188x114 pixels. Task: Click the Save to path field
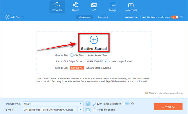pos(50,110)
